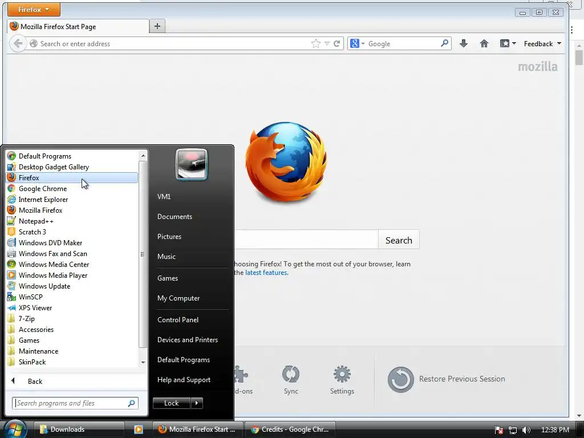584x438 pixels.
Task: Switch to Downloads window in taskbar
Action: (x=79, y=429)
